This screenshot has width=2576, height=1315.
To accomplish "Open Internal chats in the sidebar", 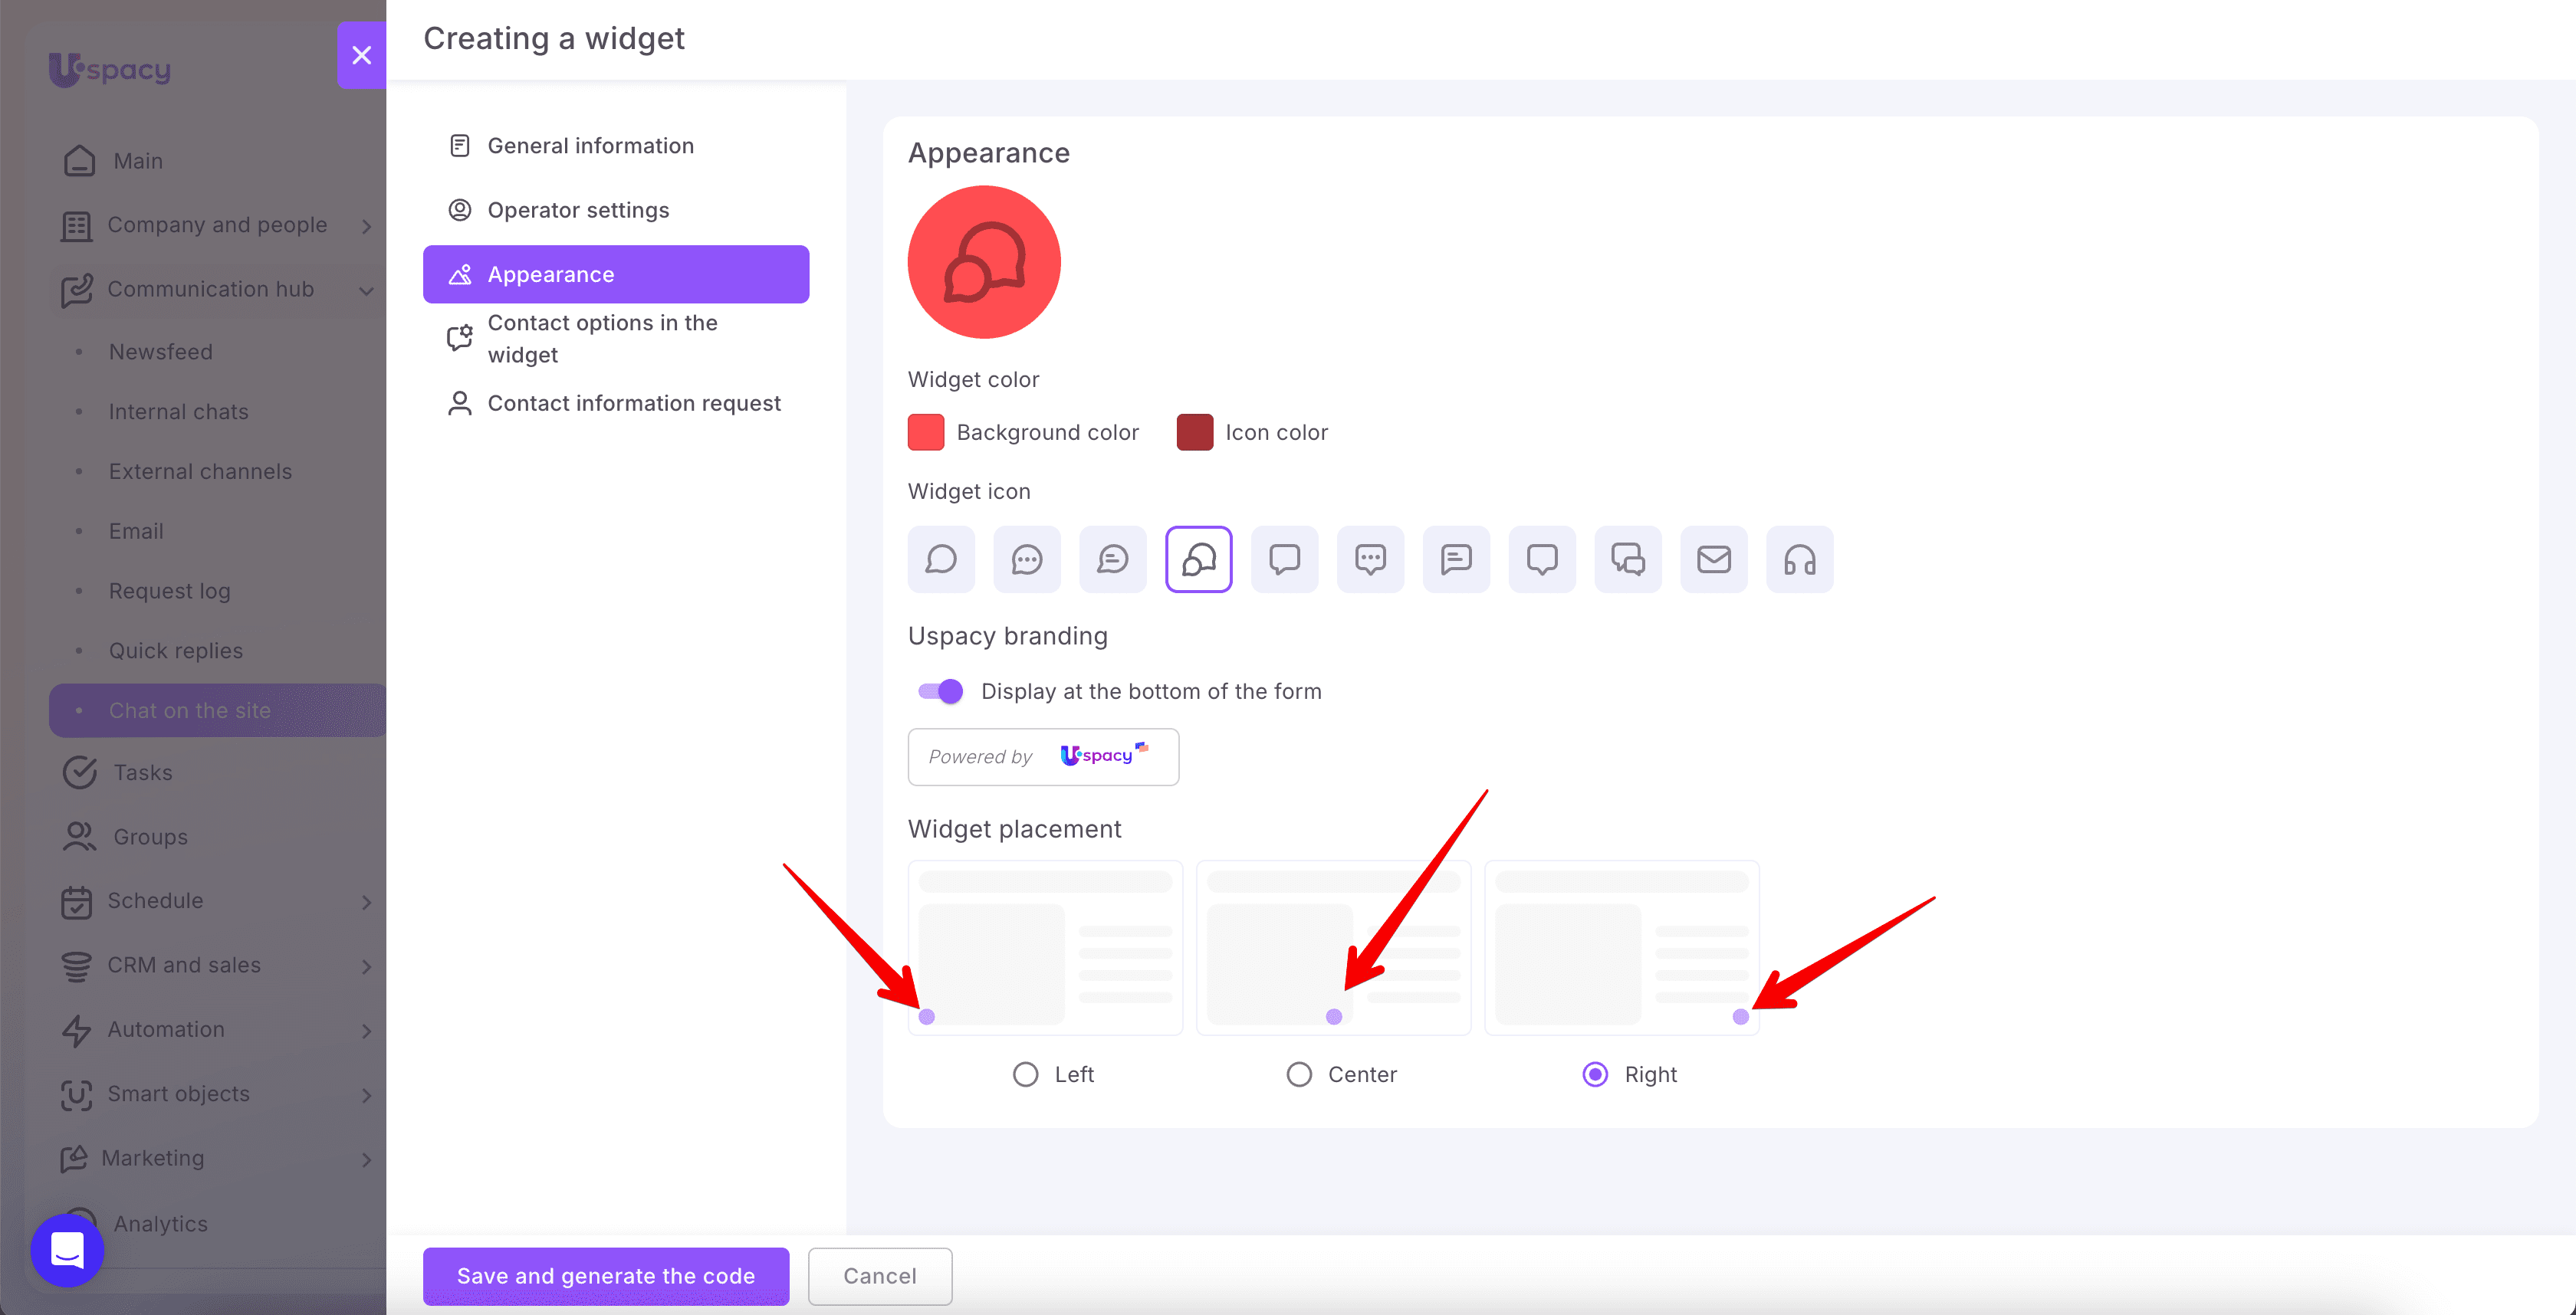I will (x=179, y=412).
